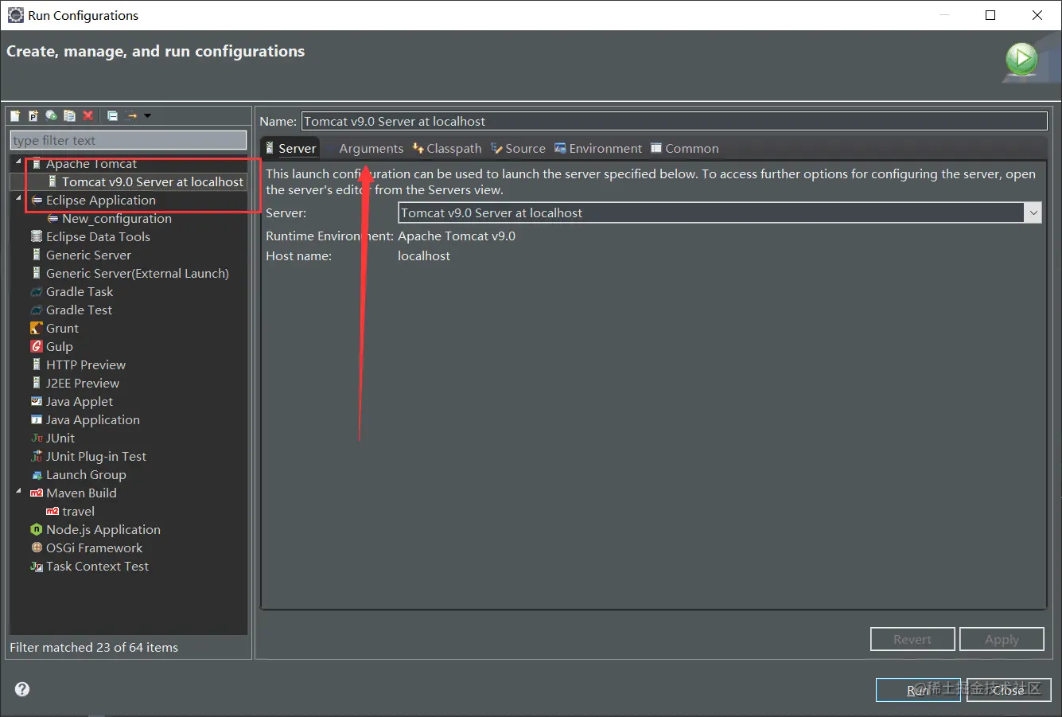Click the Close button at dialog bottom
1062x717 pixels.
[1009, 690]
